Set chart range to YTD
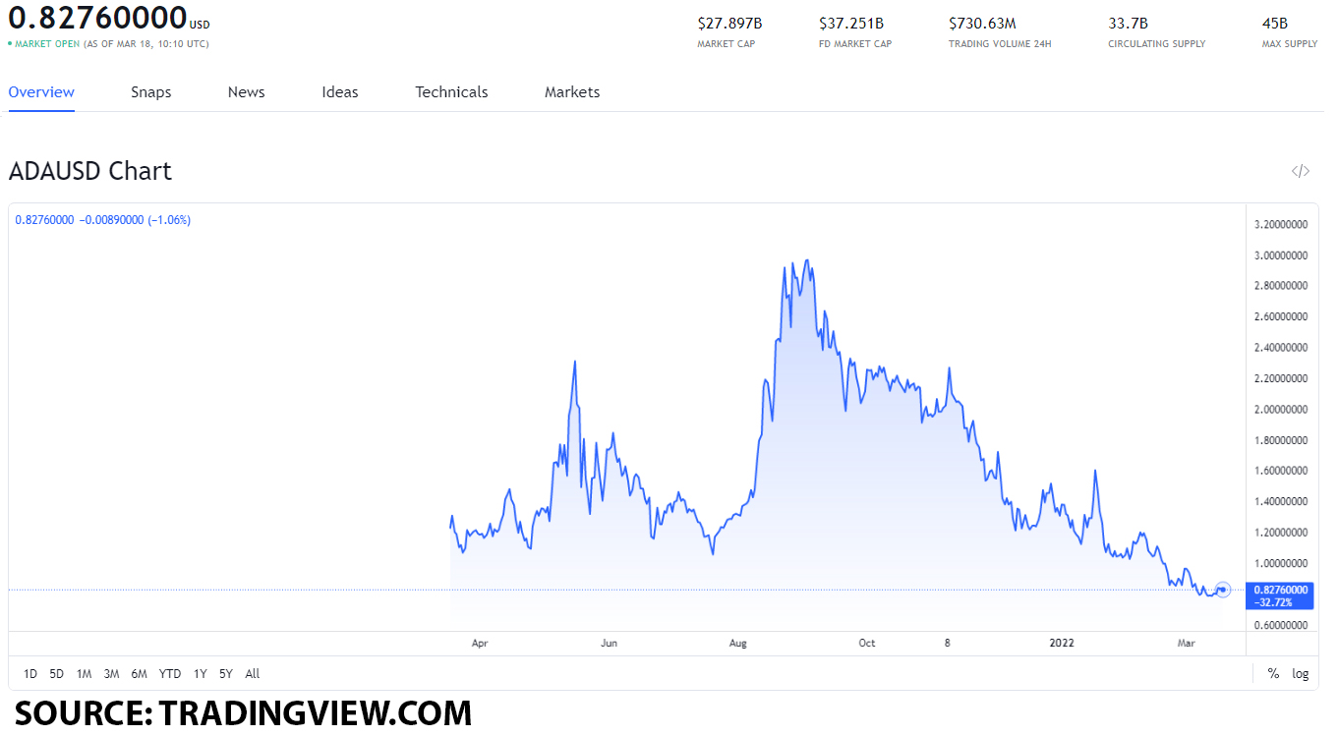1338x736 pixels. [x=170, y=673]
